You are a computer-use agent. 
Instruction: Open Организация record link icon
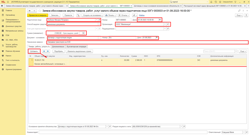point(168,24)
